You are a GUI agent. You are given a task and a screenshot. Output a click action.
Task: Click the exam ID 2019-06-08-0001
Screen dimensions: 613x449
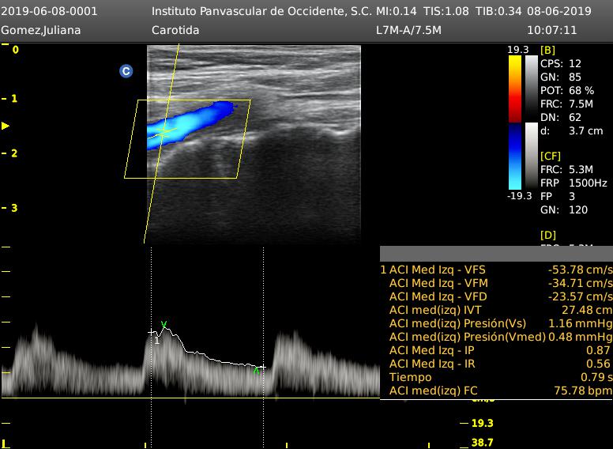coord(49,11)
